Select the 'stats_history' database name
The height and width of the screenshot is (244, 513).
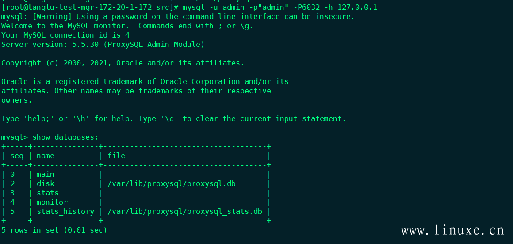point(65,212)
